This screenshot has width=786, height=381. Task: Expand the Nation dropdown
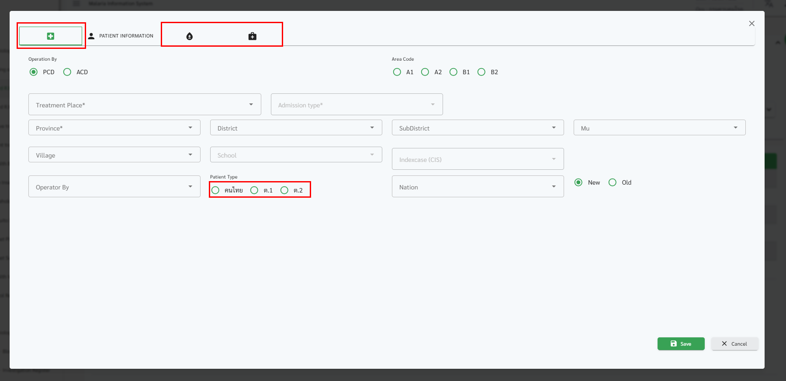pyautogui.click(x=478, y=187)
